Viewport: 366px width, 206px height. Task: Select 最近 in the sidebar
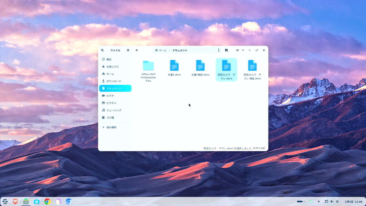(109, 59)
